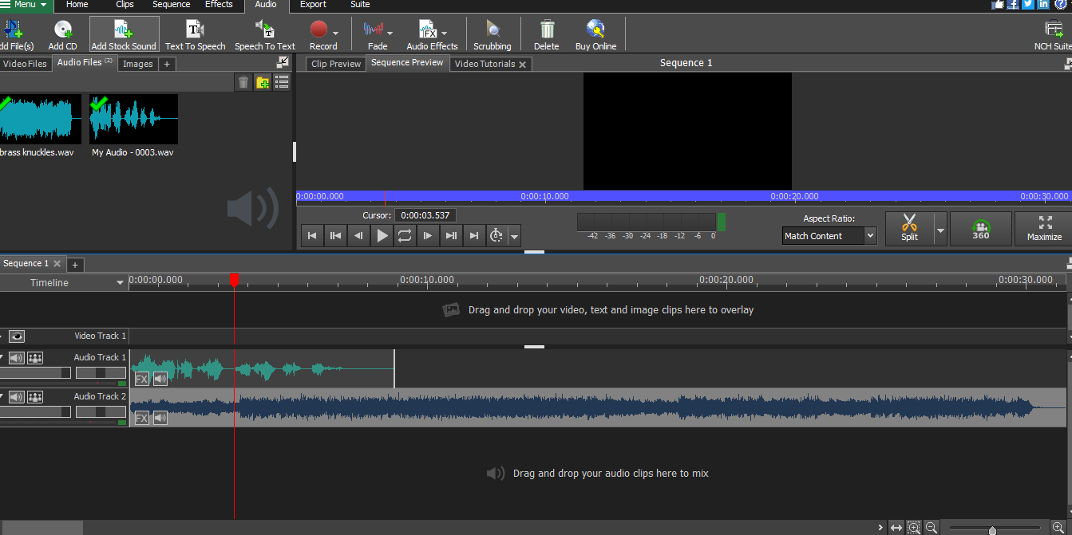Viewport: 1072px width, 535px height.
Task: Zoom the timeline to fit all
Action: tap(896, 528)
